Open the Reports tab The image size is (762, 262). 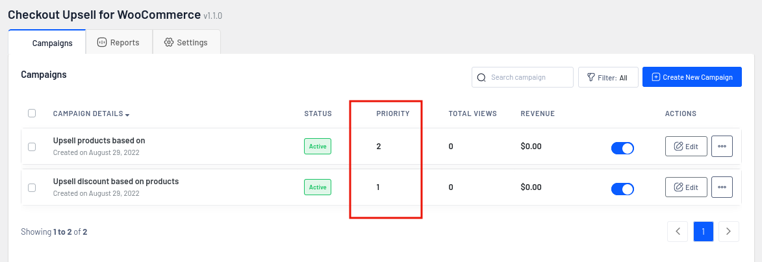point(119,42)
